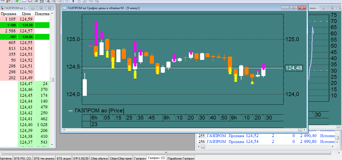
Task: Click the 8h time axis label
Action: [167, 118]
